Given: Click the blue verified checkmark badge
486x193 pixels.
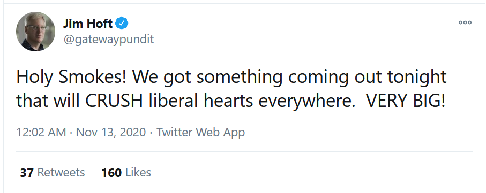Looking at the screenshot, I should (x=122, y=23).
